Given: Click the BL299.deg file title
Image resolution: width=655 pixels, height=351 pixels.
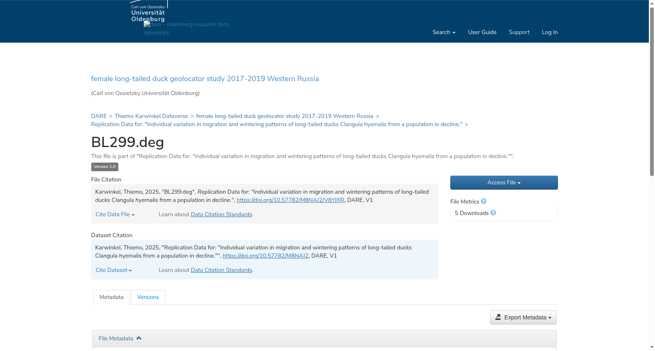Looking at the screenshot, I should [x=127, y=142].
